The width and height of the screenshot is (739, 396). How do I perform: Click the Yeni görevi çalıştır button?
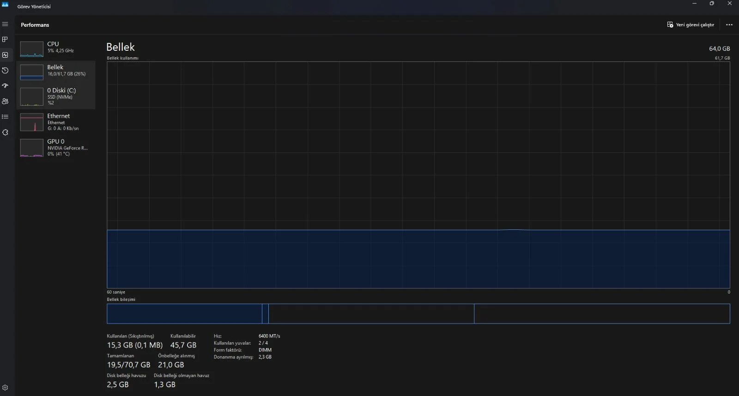[x=691, y=25]
